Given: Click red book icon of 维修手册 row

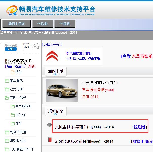Looking at the screenshot, I should pos(50,139).
